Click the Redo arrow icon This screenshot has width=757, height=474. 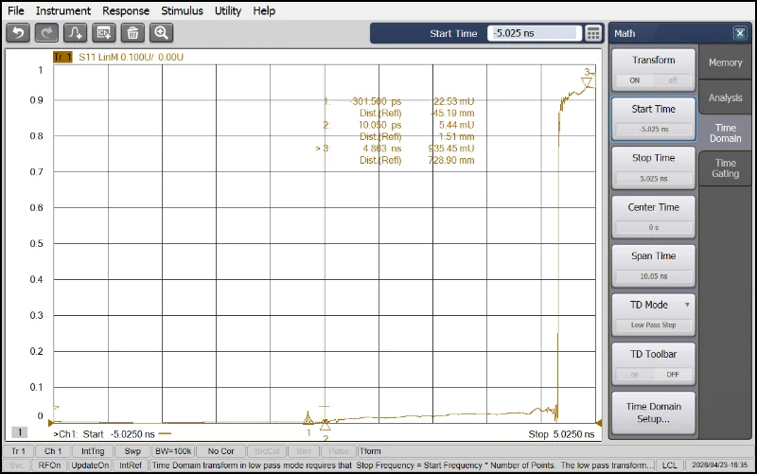(46, 33)
